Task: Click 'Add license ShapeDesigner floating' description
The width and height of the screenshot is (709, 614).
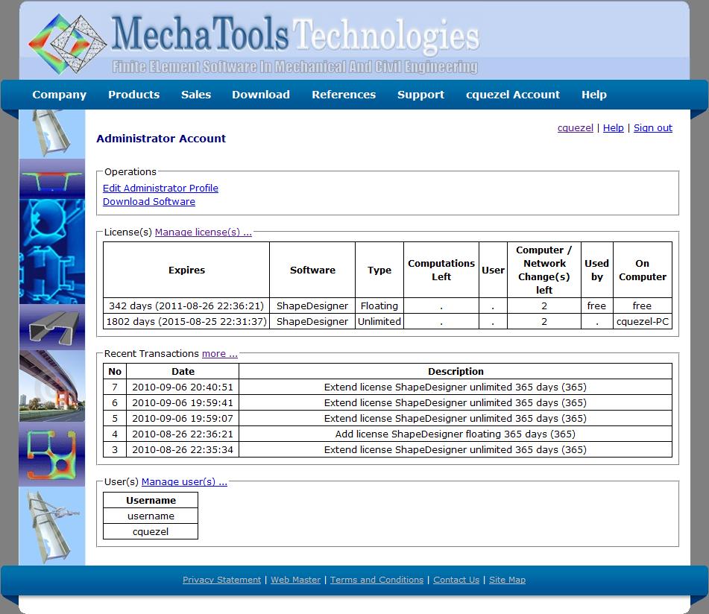Action: click(456, 434)
